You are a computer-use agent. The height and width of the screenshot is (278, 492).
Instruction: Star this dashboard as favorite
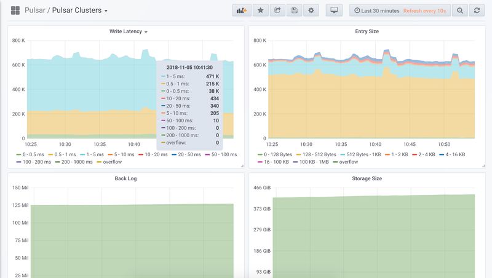pyautogui.click(x=261, y=10)
